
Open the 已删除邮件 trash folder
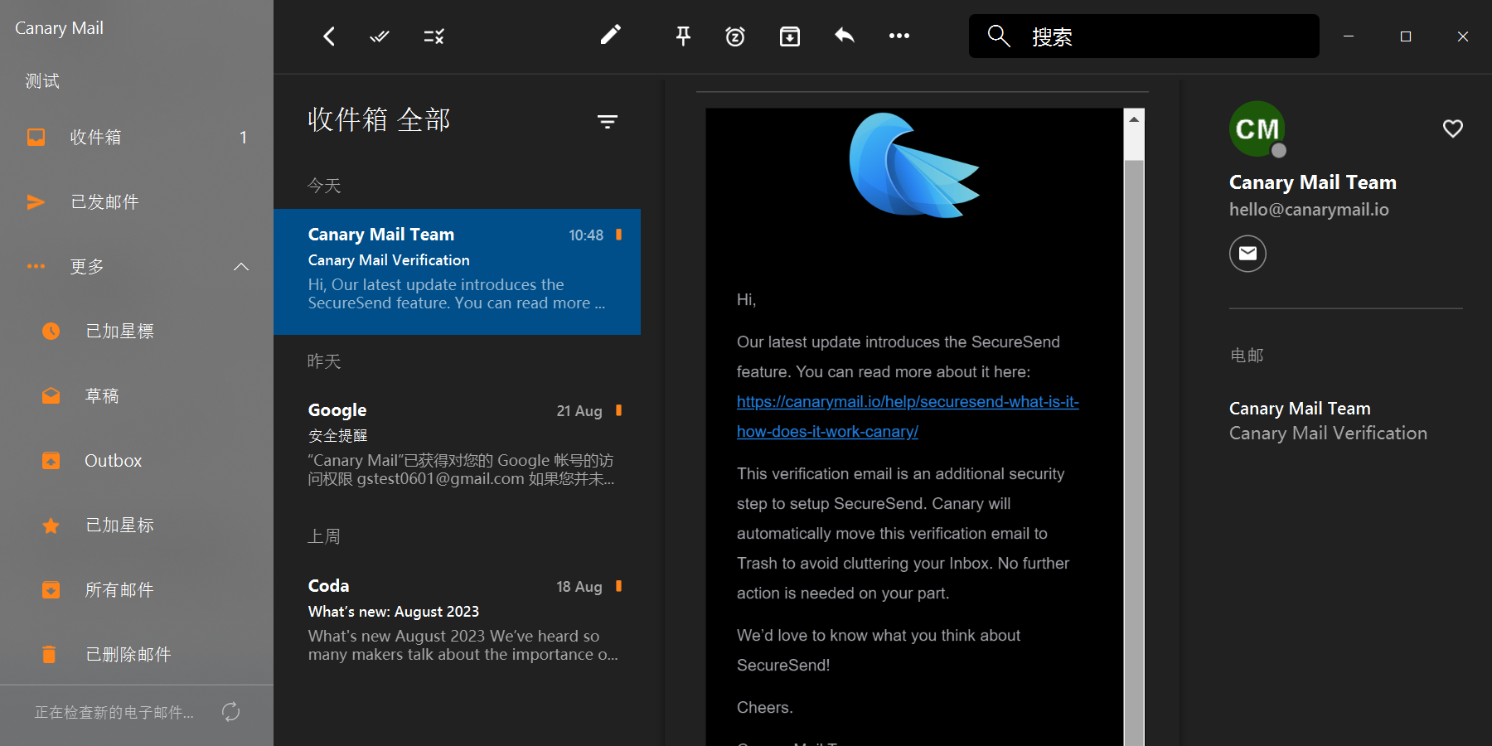click(137, 654)
